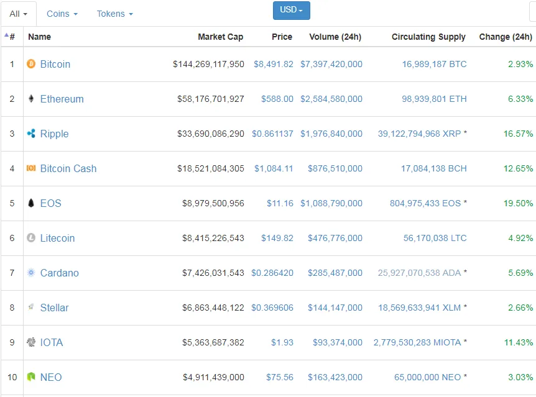Image resolution: width=536 pixels, height=397 pixels.
Task: Sort by Change (24h) column header
Action: 506,37
